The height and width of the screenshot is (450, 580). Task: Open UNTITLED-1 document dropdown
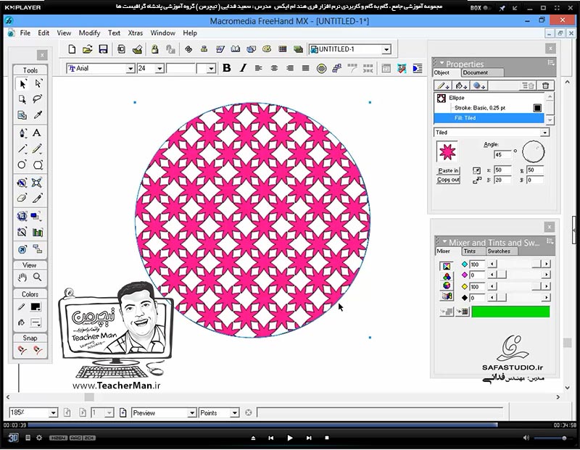click(386, 49)
